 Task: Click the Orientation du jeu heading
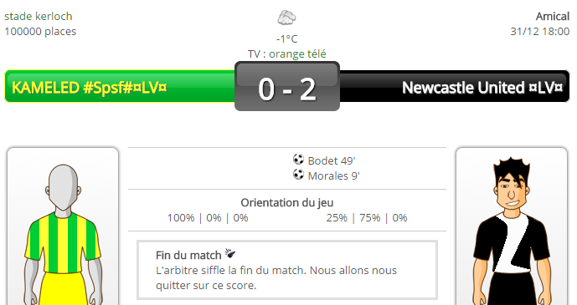[x=287, y=202]
